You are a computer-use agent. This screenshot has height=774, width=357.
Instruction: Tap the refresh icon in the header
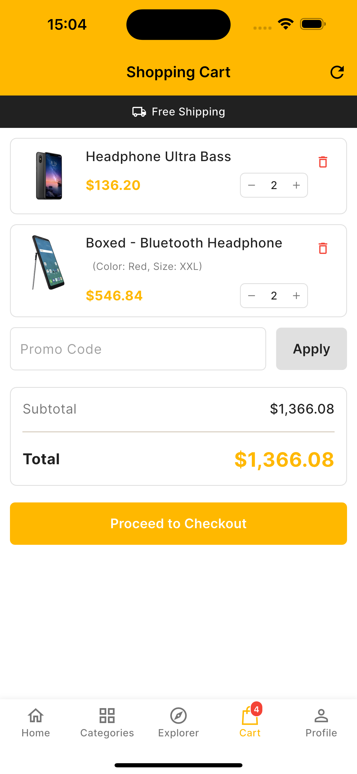pos(337,73)
